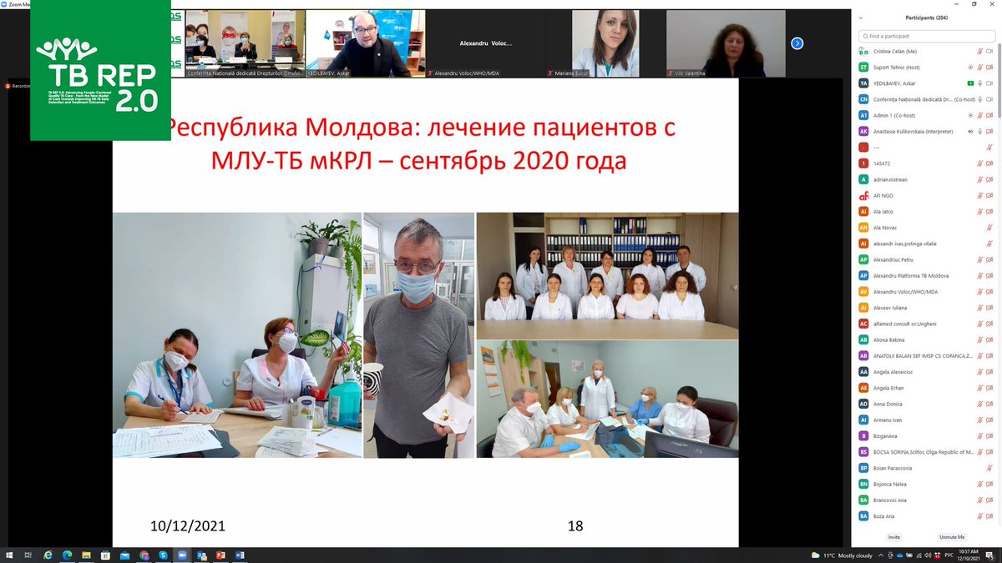The width and height of the screenshot is (1002, 563).
Task: Open the Windows Start menu
Action: 9,554
